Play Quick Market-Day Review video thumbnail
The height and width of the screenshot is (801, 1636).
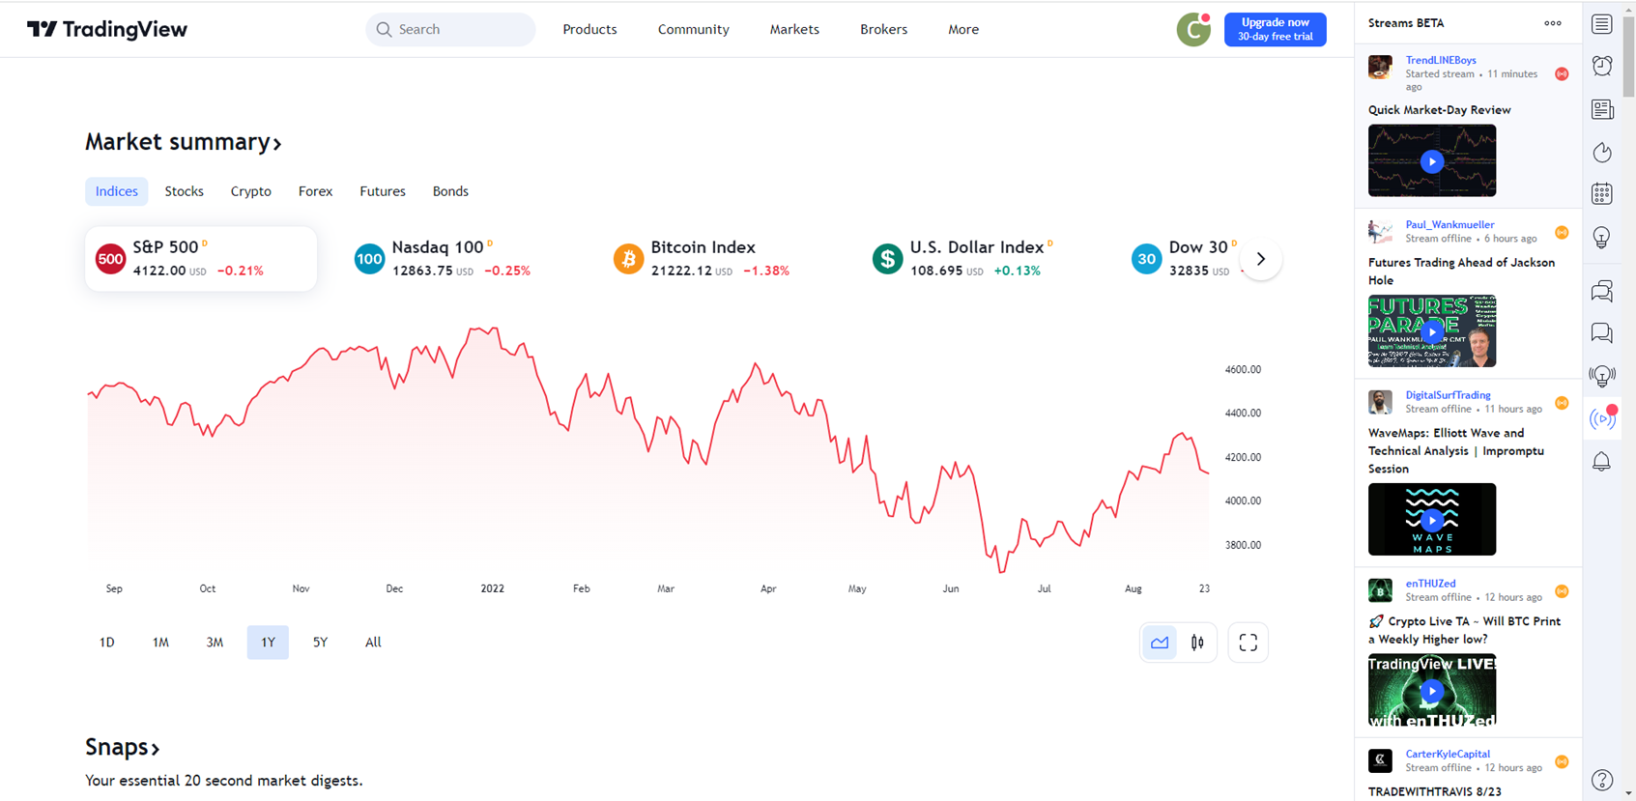1432,160
